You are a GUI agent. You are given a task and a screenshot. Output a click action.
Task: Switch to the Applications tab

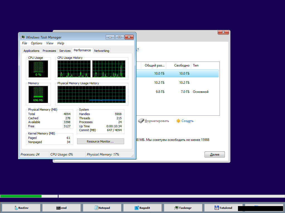click(31, 51)
